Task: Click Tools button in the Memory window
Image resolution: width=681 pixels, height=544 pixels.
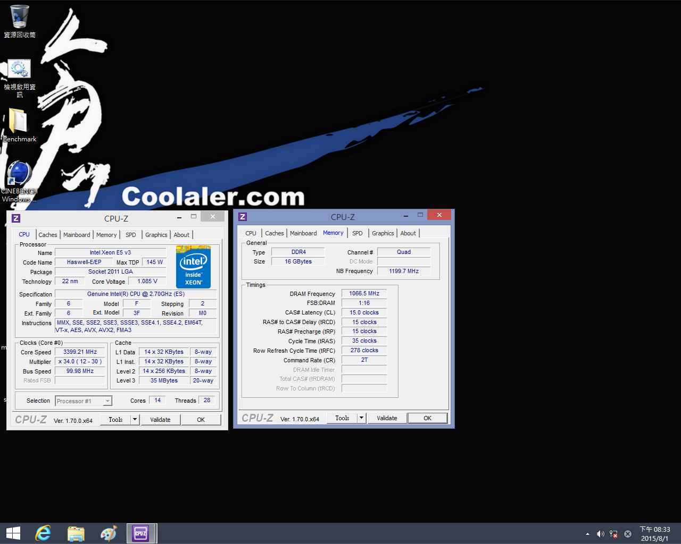Action: (x=342, y=418)
